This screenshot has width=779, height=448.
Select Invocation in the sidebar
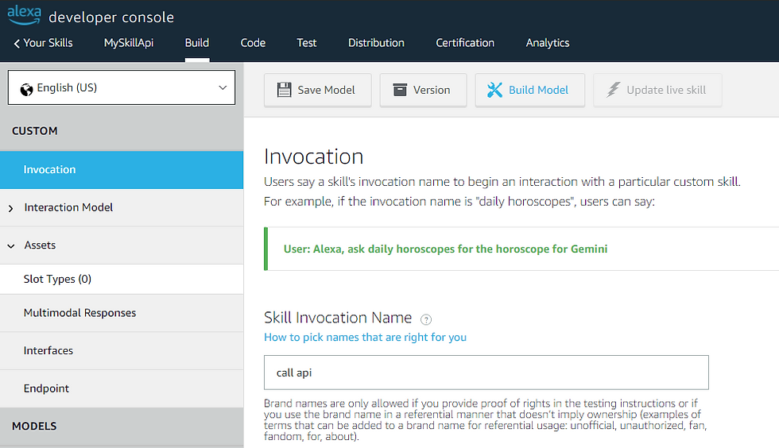pyautogui.click(x=122, y=170)
